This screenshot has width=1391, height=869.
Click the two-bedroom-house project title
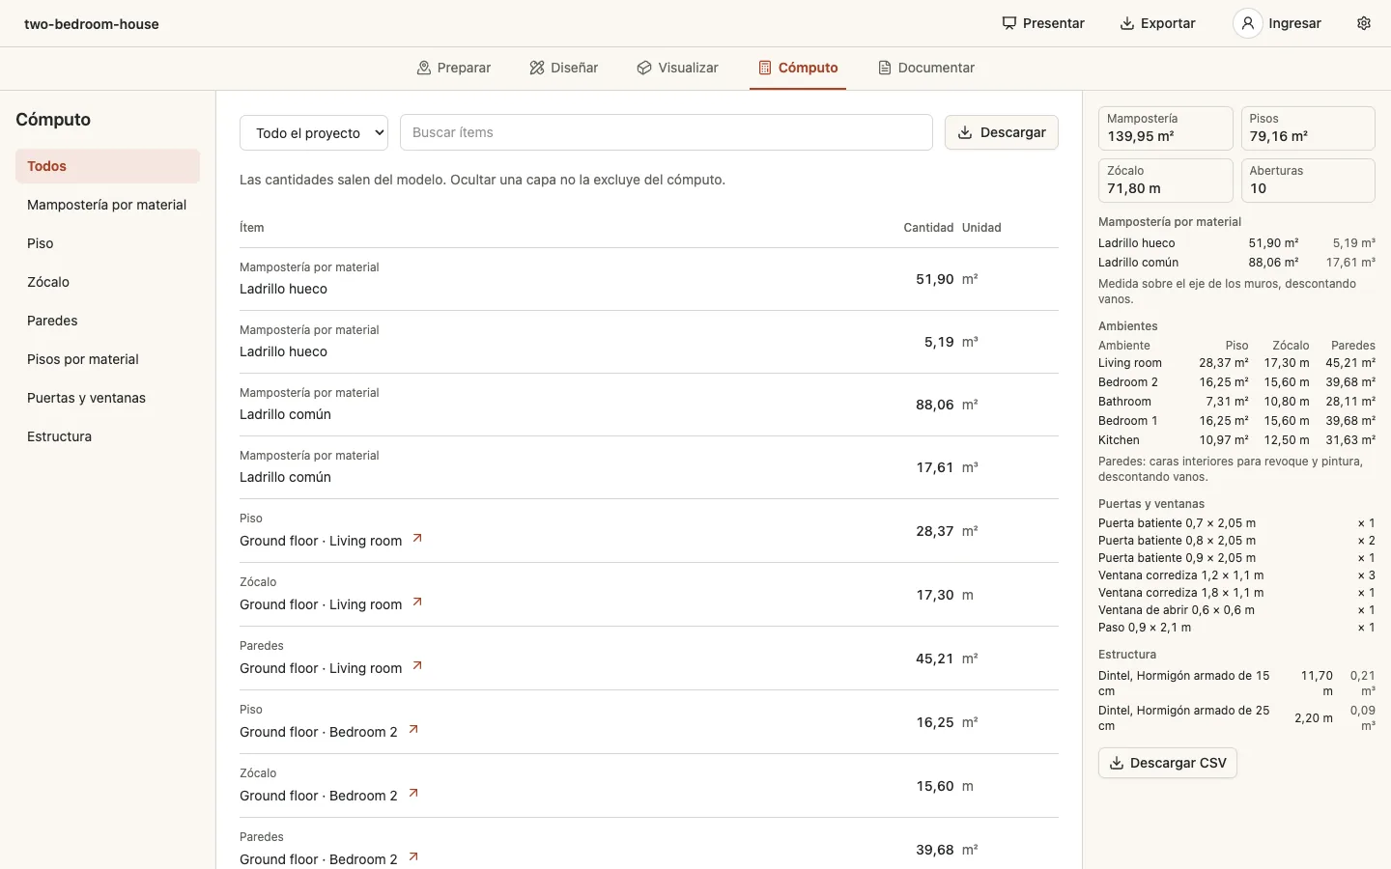click(92, 24)
